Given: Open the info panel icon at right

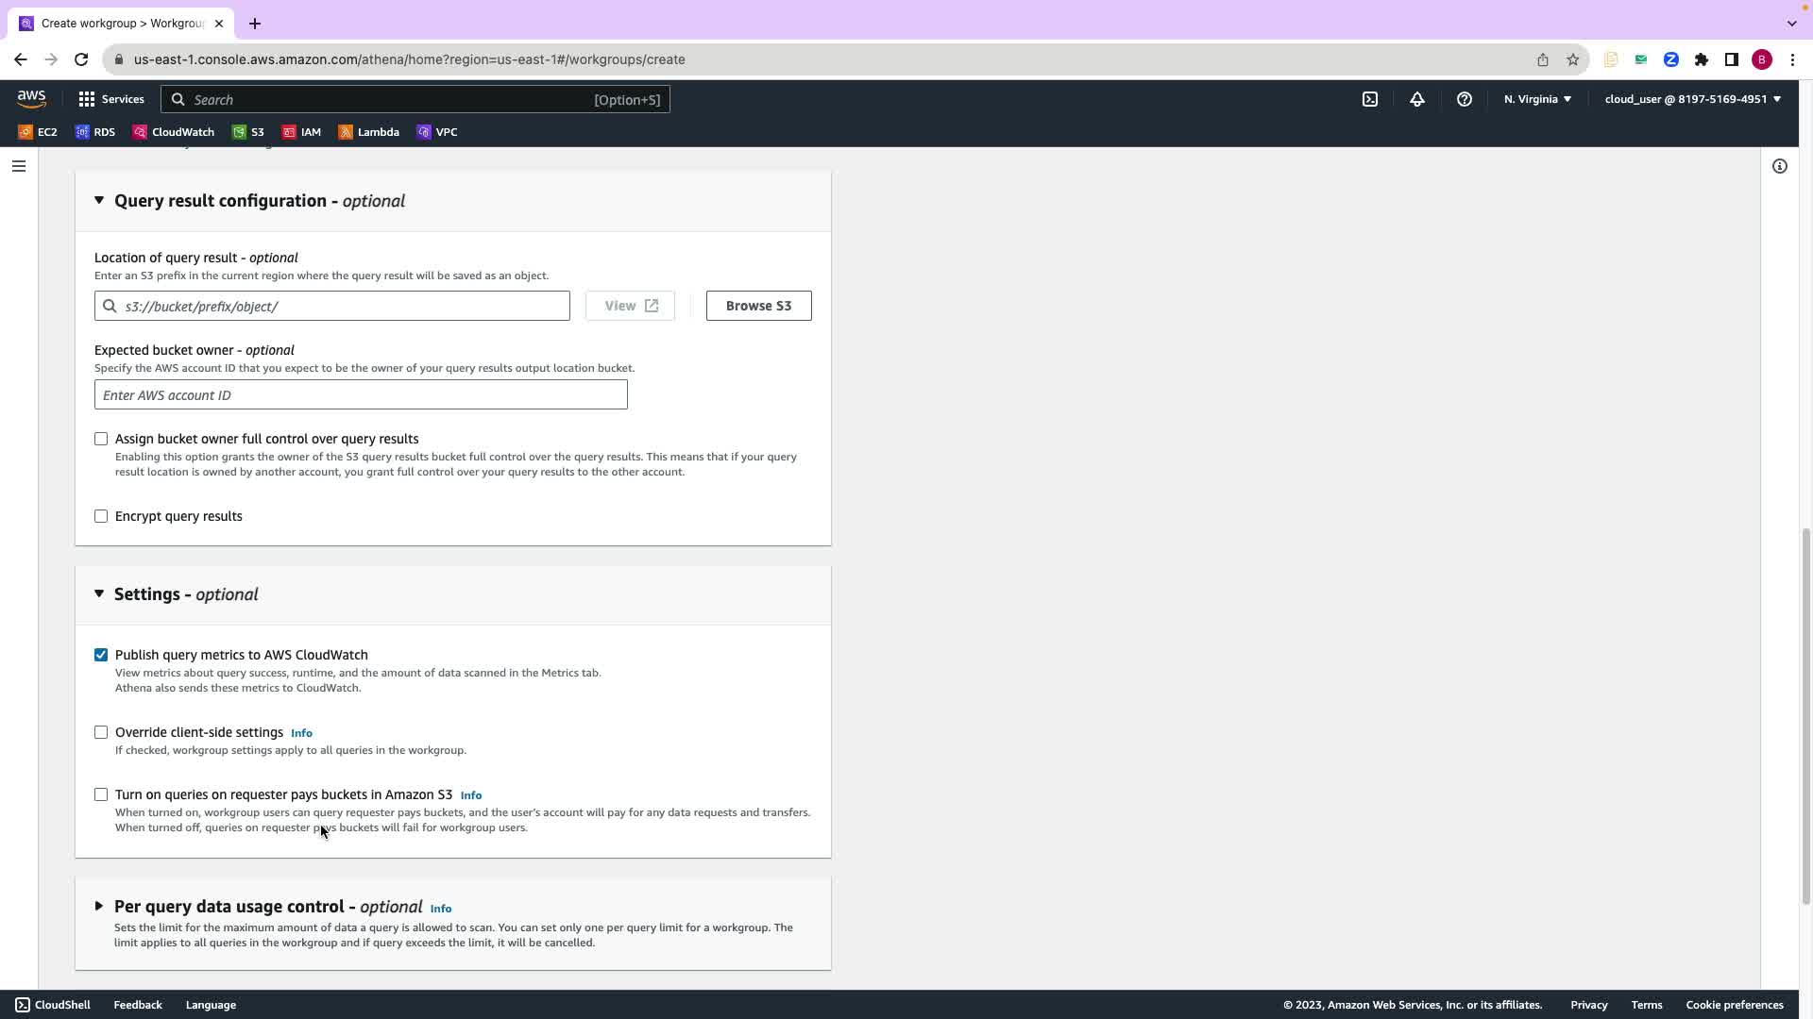Looking at the screenshot, I should (x=1779, y=166).
